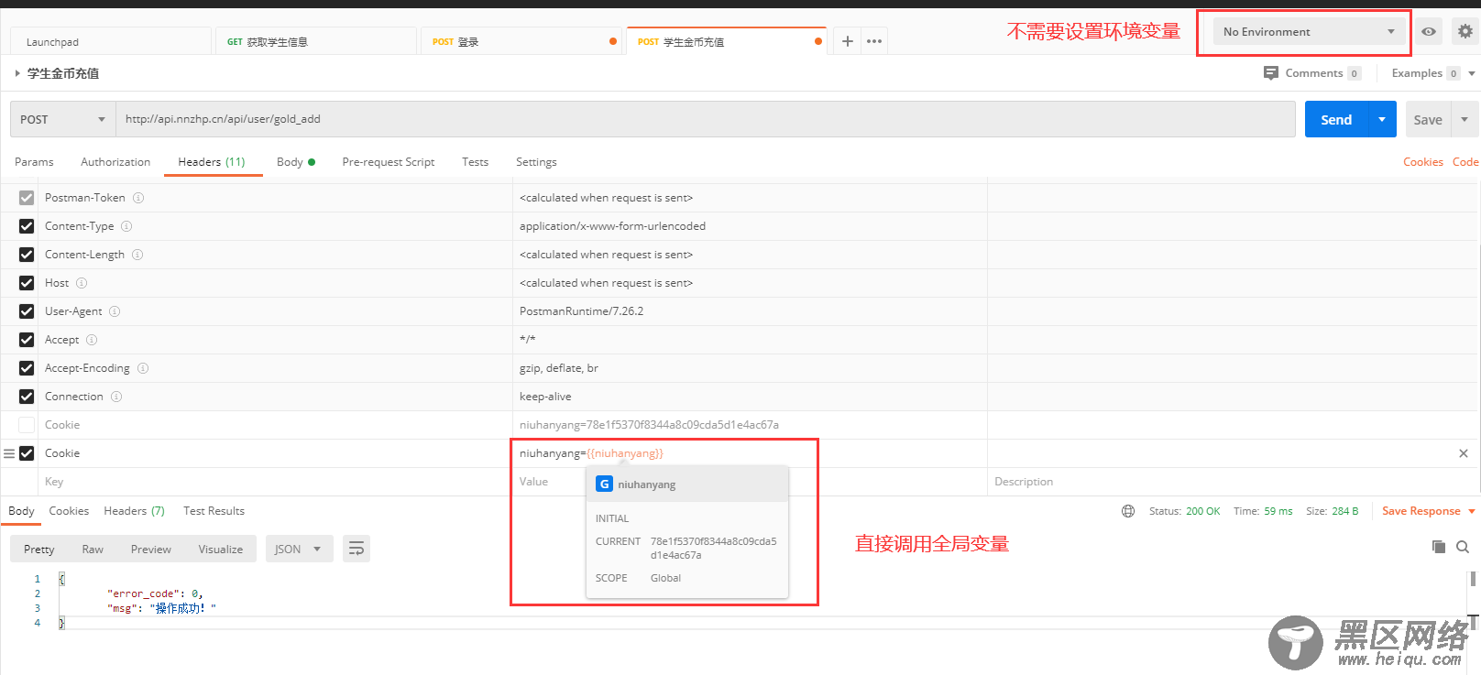Switch response view to Preview

tap(151, 549)
